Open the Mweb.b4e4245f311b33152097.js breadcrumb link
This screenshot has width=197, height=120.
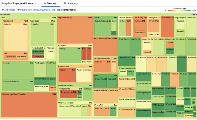coord(33,10)
